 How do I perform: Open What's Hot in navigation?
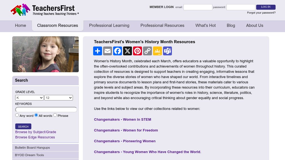pyautogui.click(x=205, y=25)
